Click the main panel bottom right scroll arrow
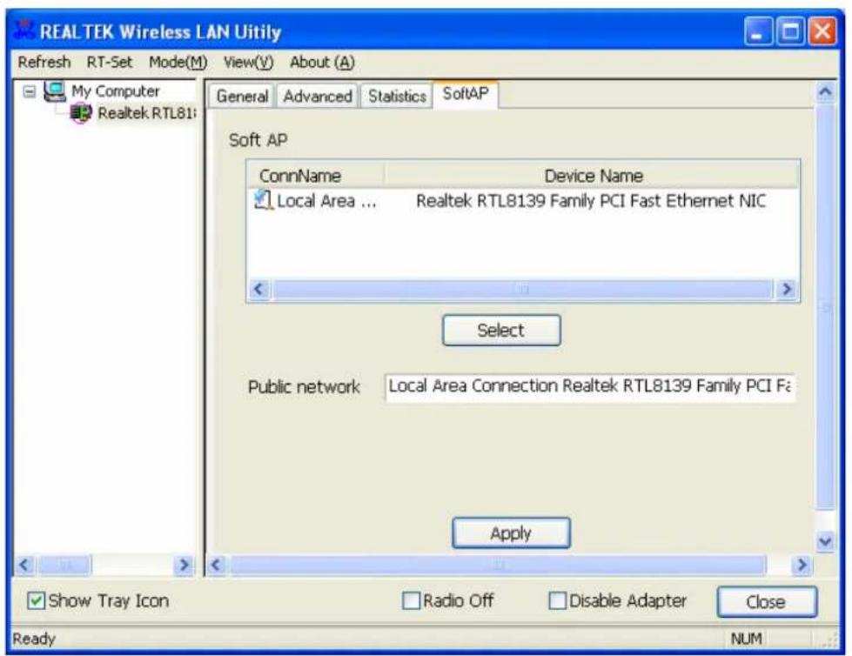Viewport: 852px width, 656px height. [801, 566]
